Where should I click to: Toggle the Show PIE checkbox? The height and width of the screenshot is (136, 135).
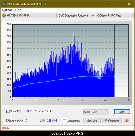[8, 111]
